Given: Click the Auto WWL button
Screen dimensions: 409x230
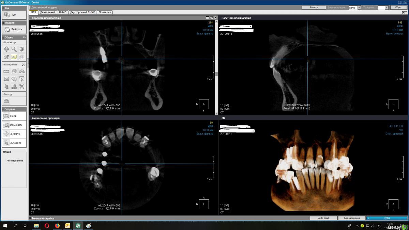Looking at the screenshot, I should point(323,218).
